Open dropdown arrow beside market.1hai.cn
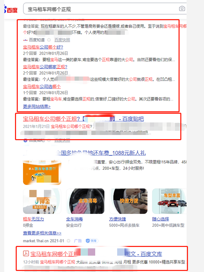 [x=69, y=241]
